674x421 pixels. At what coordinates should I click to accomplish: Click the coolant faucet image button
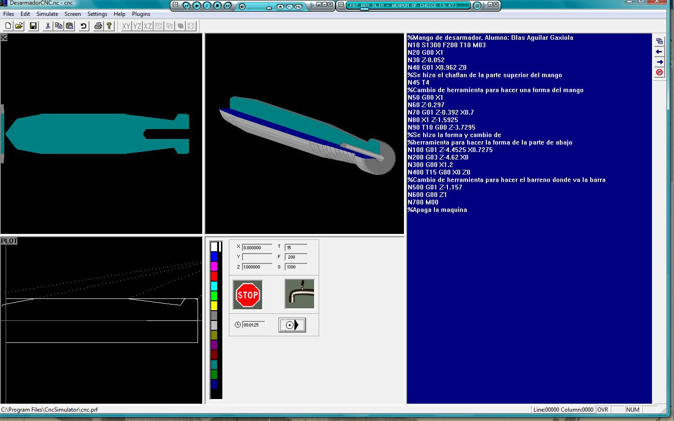coord(300,294)
